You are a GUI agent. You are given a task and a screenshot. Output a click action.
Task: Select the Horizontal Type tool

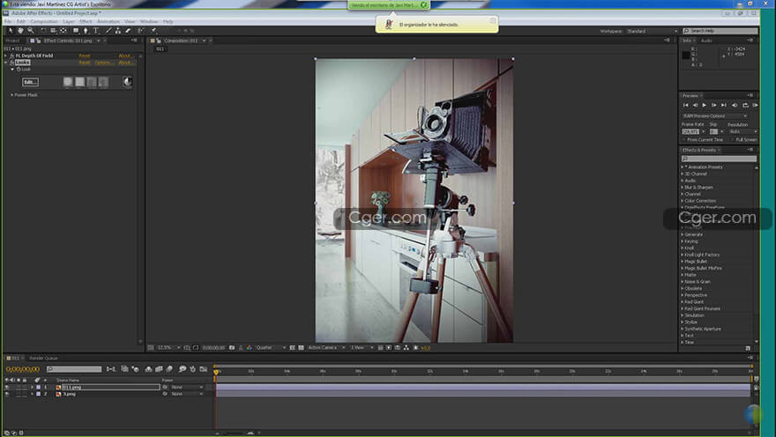tap(96, 31)
